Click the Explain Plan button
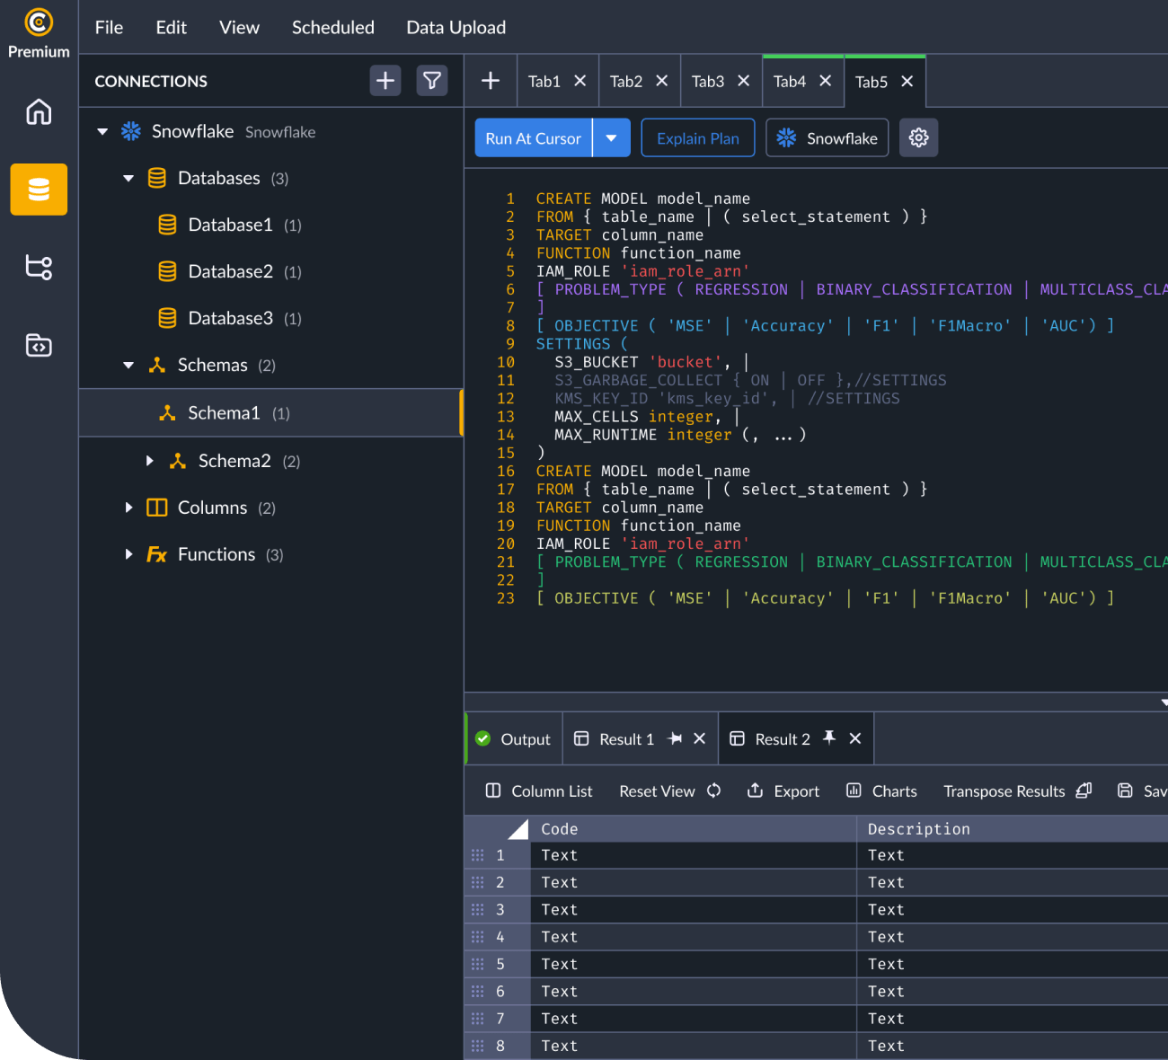1168x1060 pixels. coord(698,137)
